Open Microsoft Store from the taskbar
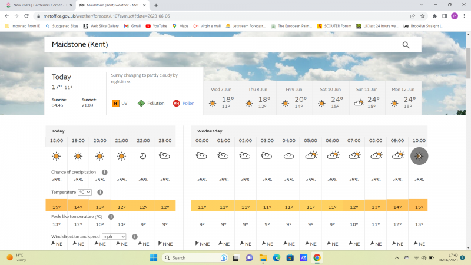This screenshot has height=265, width=471. point(290,258)
